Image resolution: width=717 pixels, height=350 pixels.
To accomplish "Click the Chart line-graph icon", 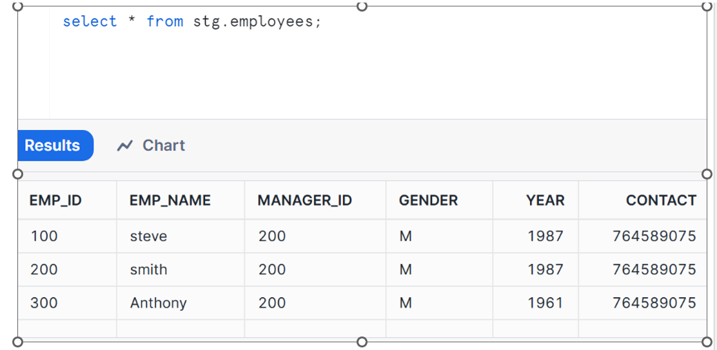I will [x=125, y=146].
